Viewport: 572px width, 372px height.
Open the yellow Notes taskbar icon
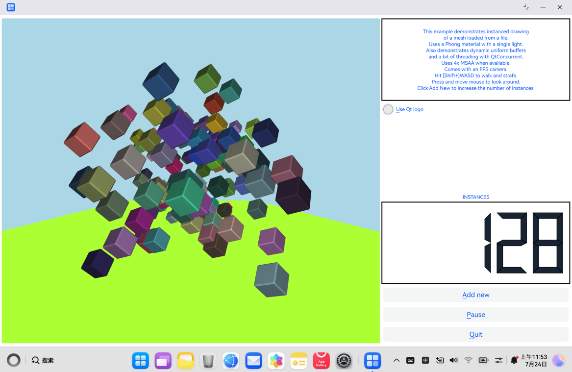tap(299, 361)
